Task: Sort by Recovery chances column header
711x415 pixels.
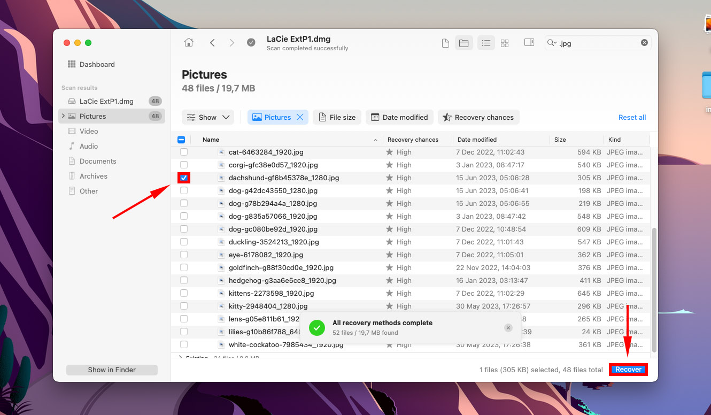Action: pyautogui.click(x=413, y=140)
